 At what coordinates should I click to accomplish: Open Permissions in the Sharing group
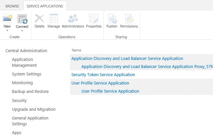click(129, 19)
